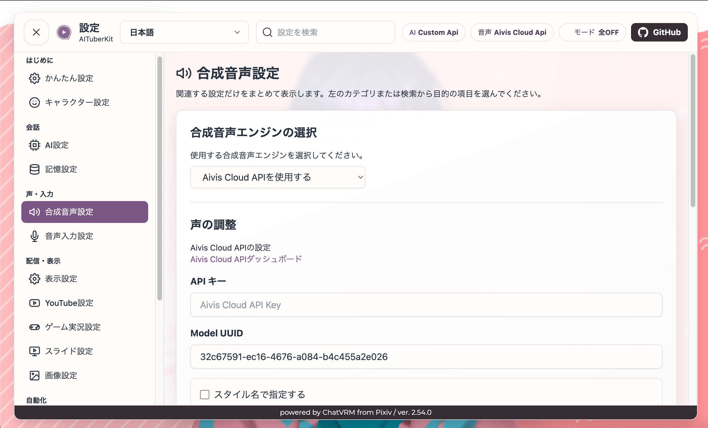Click the 声・入力 section header

40,194
